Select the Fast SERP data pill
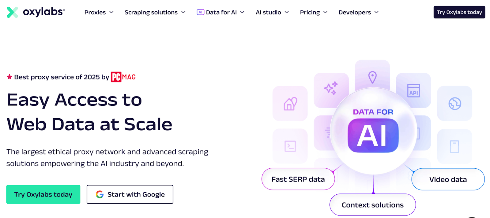This screenshot has width=490, height=218. click(x=298, y=179)
